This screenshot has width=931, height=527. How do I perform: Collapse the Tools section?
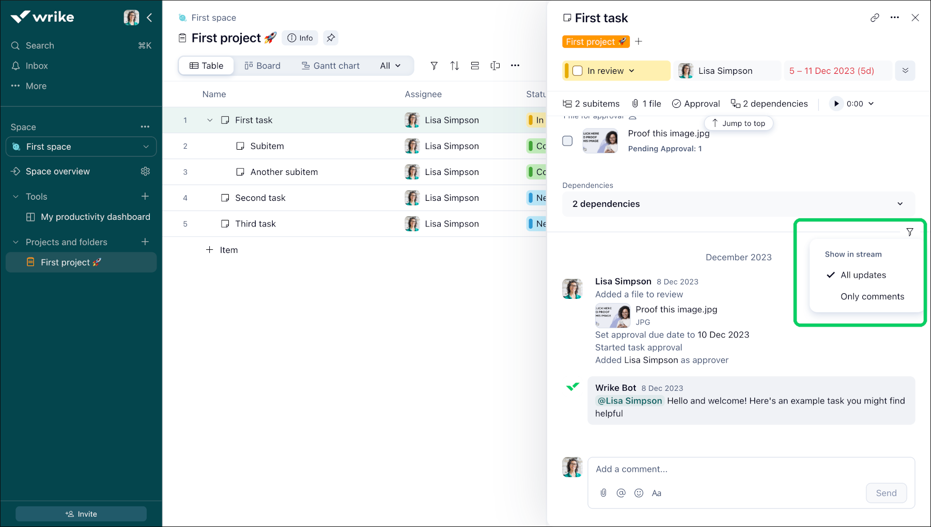coord(15,197)
